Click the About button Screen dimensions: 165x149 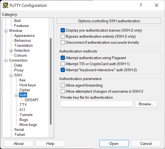[x=19, y=144]
